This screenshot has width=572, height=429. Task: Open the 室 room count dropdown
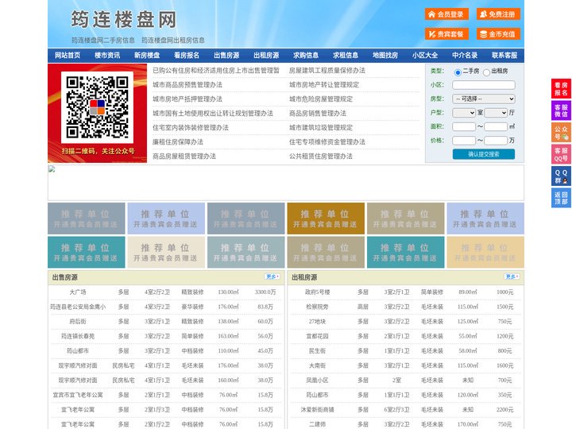coord(464,113)
